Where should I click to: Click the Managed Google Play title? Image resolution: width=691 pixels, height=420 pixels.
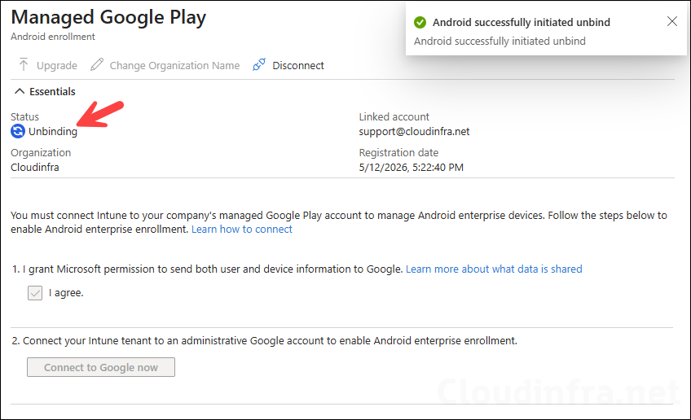click(x=108, y=18)
